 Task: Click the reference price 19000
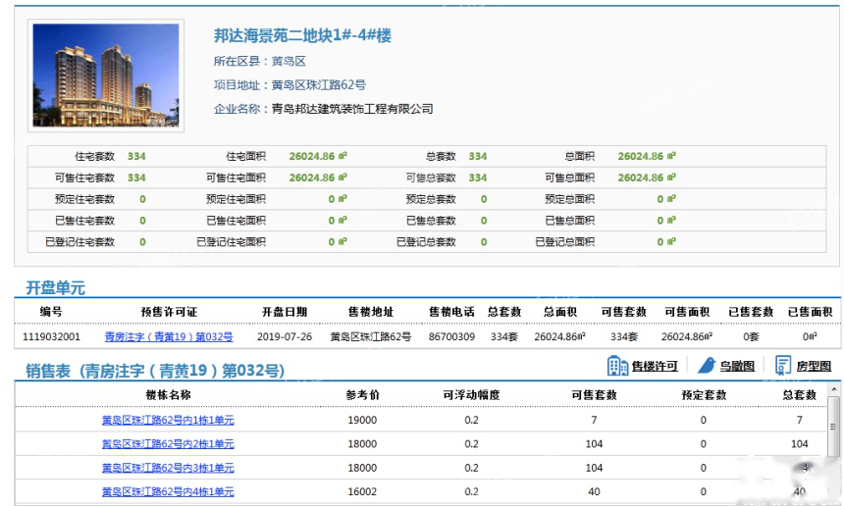(x=362, y=420)
